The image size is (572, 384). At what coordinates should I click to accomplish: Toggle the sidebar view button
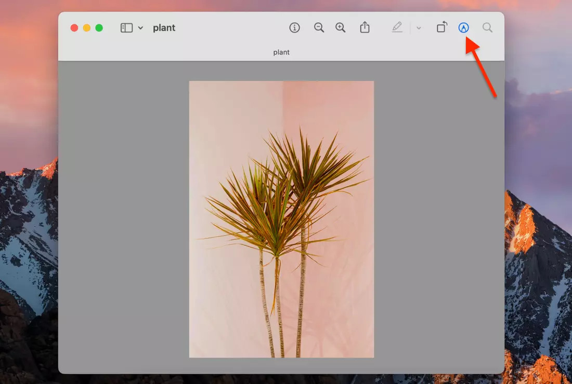(126, 28)
